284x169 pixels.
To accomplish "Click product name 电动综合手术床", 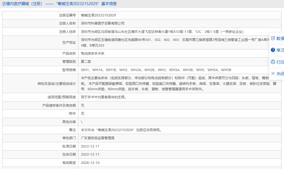I will (92, 53).
